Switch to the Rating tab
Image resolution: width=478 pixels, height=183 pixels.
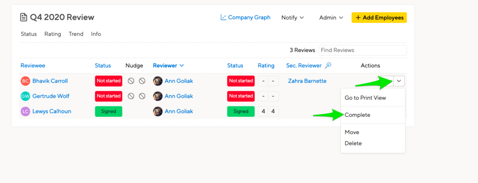(53, 34)
